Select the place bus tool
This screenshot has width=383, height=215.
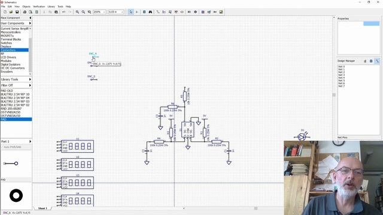[x=164, y=12]
